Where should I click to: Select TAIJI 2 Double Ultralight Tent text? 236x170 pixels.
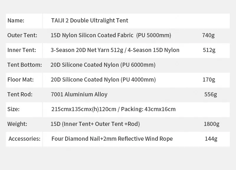click(x=90, y=20)
